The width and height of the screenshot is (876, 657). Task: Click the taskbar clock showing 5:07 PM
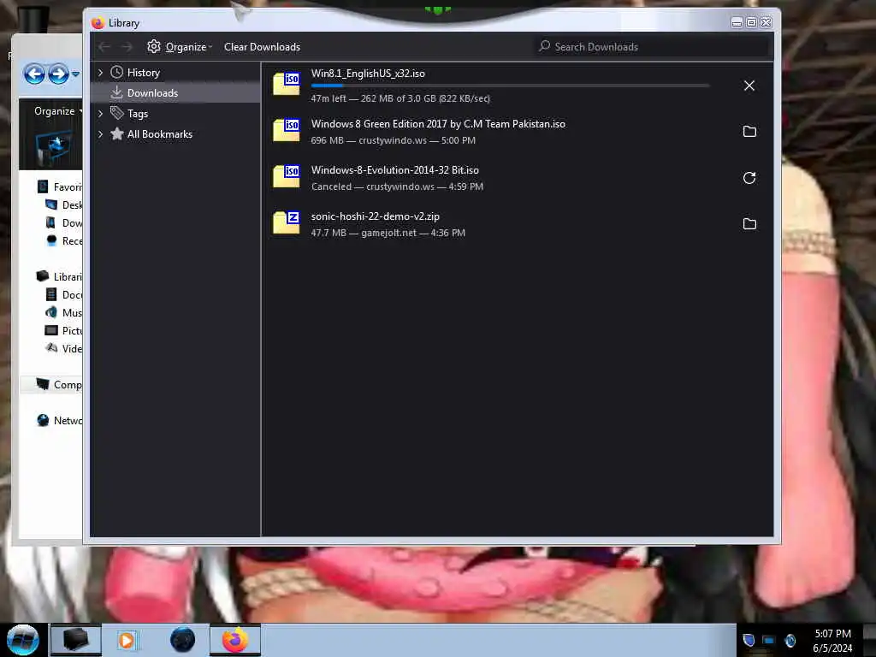(832, 641)
